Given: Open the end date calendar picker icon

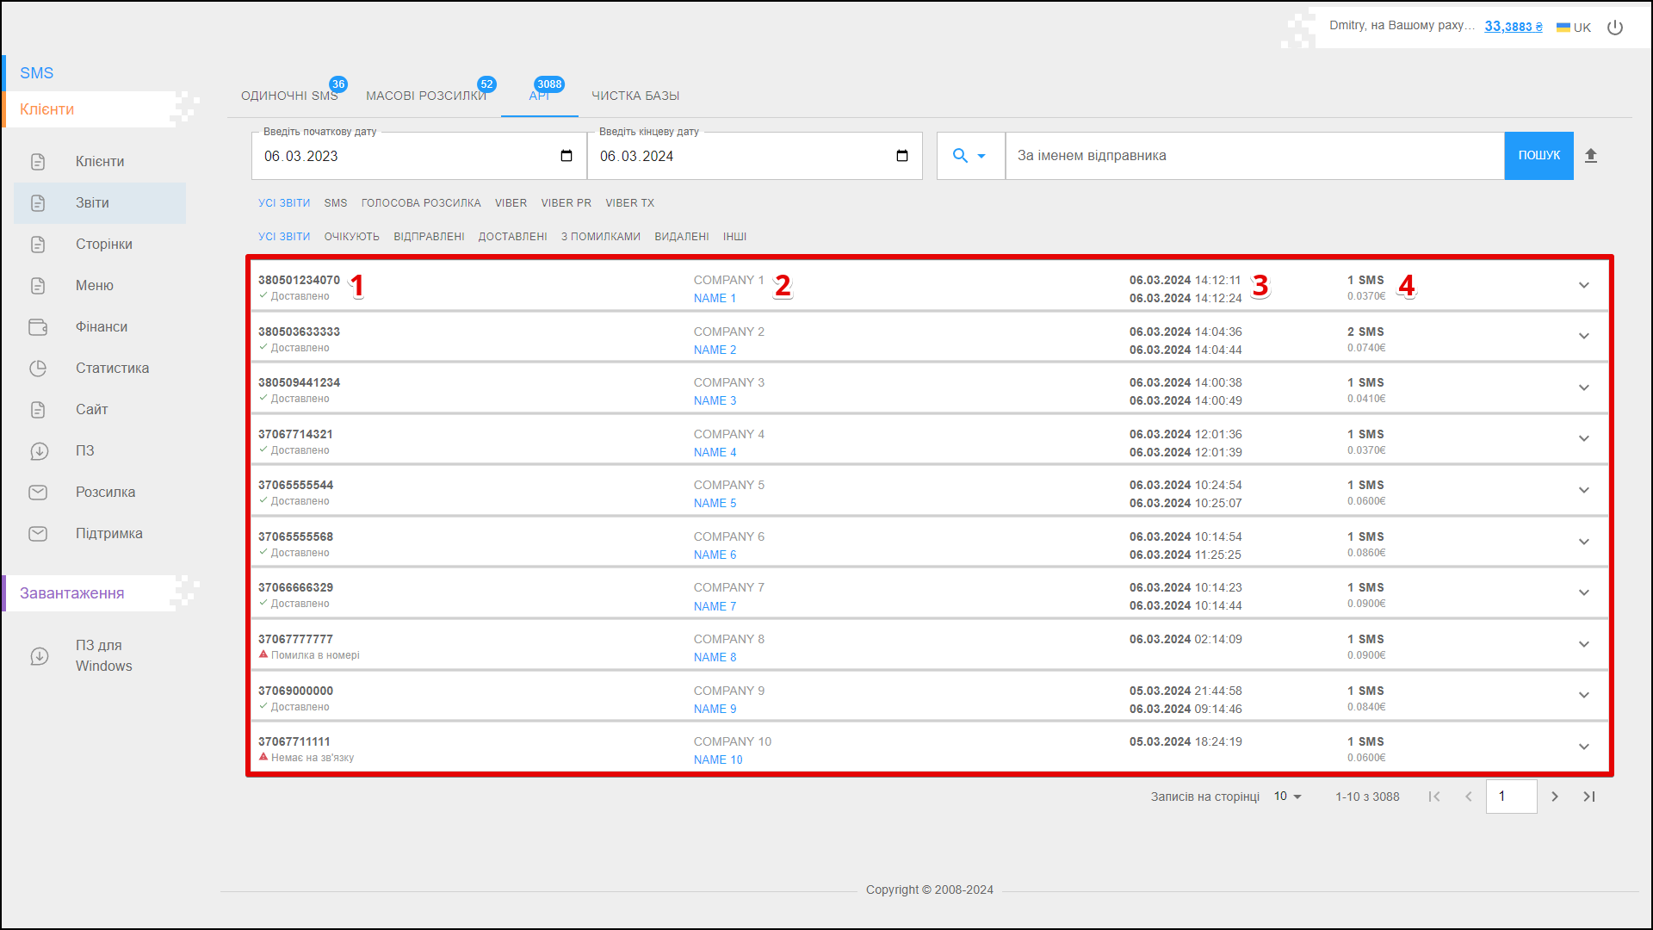Looking at the screenshot, I should pyautogui.click(x=902, y=156).
